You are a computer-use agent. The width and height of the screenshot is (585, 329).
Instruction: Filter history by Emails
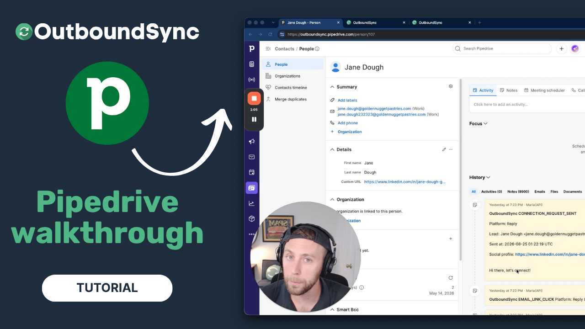tap(540, 191)
